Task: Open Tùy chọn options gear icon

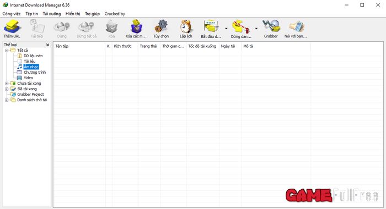Action: (161, 26)
